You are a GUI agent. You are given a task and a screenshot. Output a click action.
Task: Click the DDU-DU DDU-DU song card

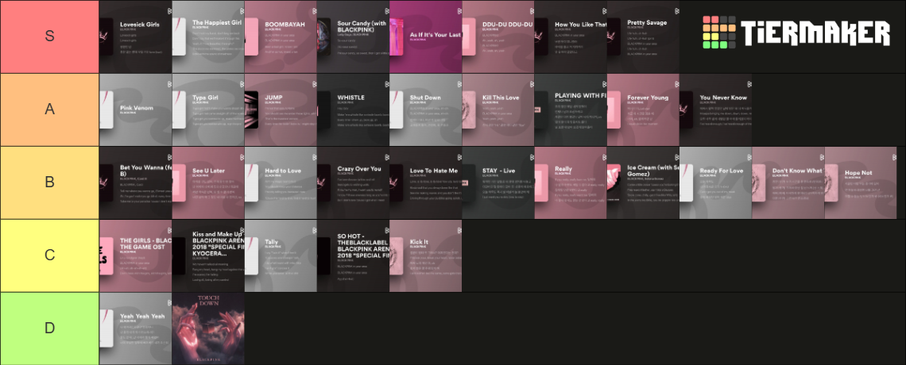(x=498, y=36)
